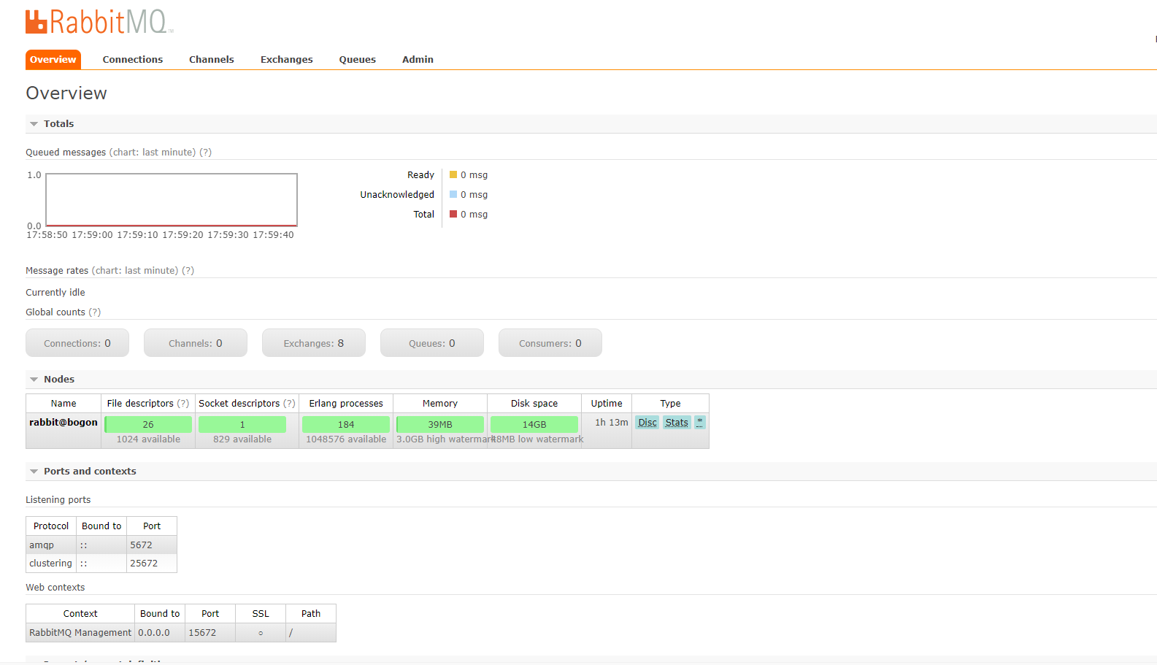1157x665 pixels.
Task: Click the Stats node type tag
Action: coord(677,423)
